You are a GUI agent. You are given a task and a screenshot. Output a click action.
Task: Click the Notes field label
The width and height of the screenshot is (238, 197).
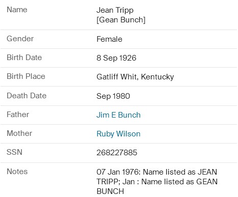[17, 172]
